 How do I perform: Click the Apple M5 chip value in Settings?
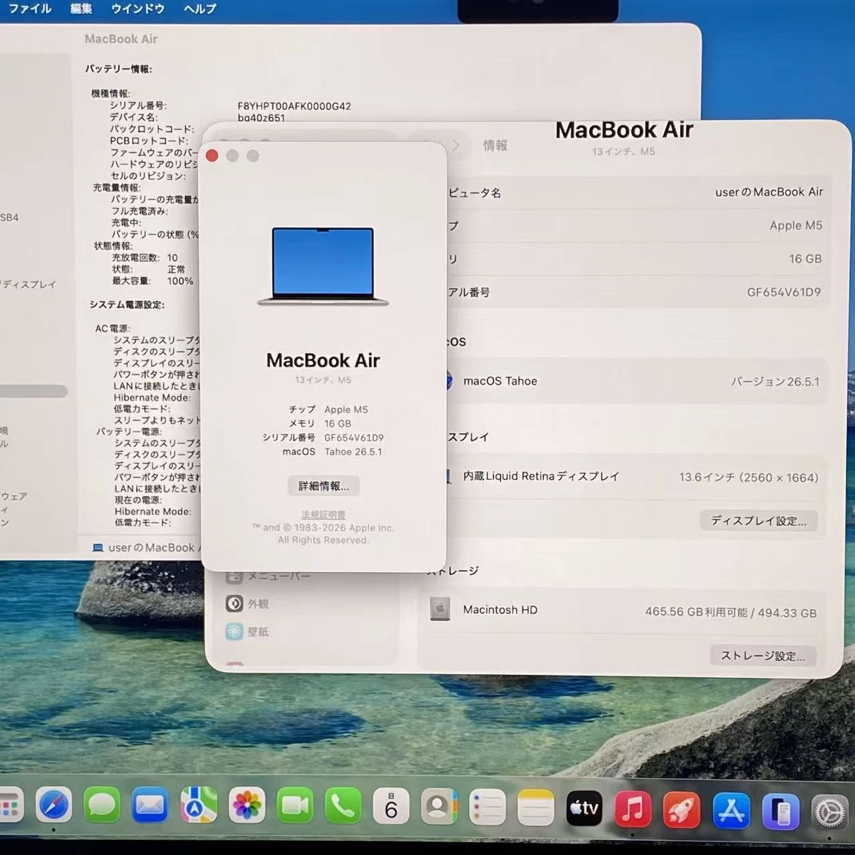point(796,225)
